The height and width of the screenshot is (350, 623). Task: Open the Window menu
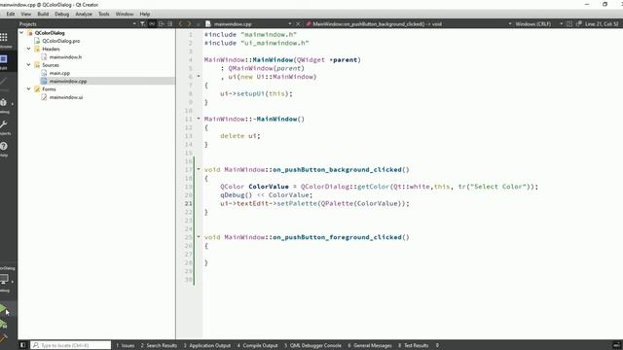pyautogui.click(x=125, y=14)
